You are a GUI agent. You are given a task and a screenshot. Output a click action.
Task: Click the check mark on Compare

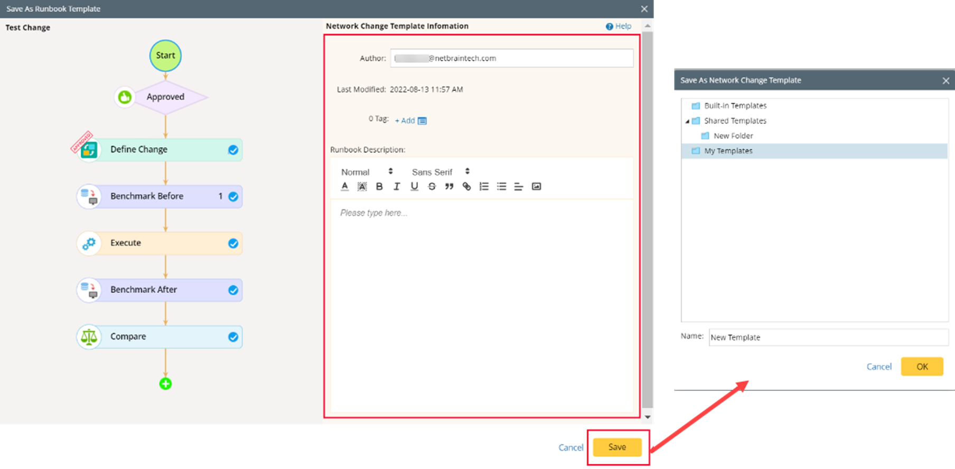233,337
